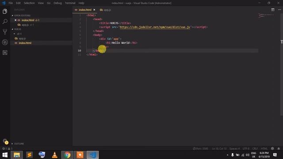Select app.js in the cl-1 folder
283x159 pixels.
click(22, 38)
